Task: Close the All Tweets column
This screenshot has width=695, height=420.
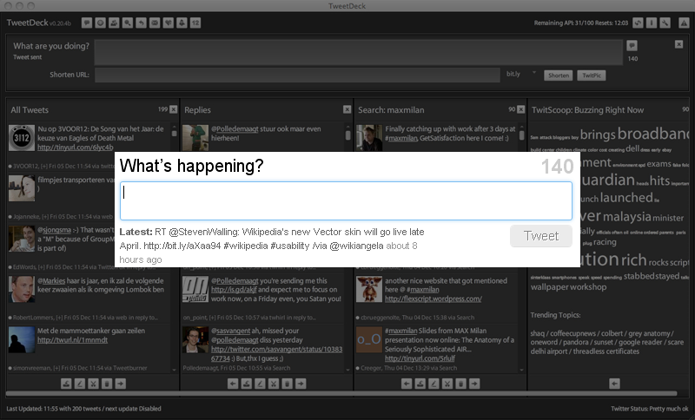Action: [x=173, y=109]
